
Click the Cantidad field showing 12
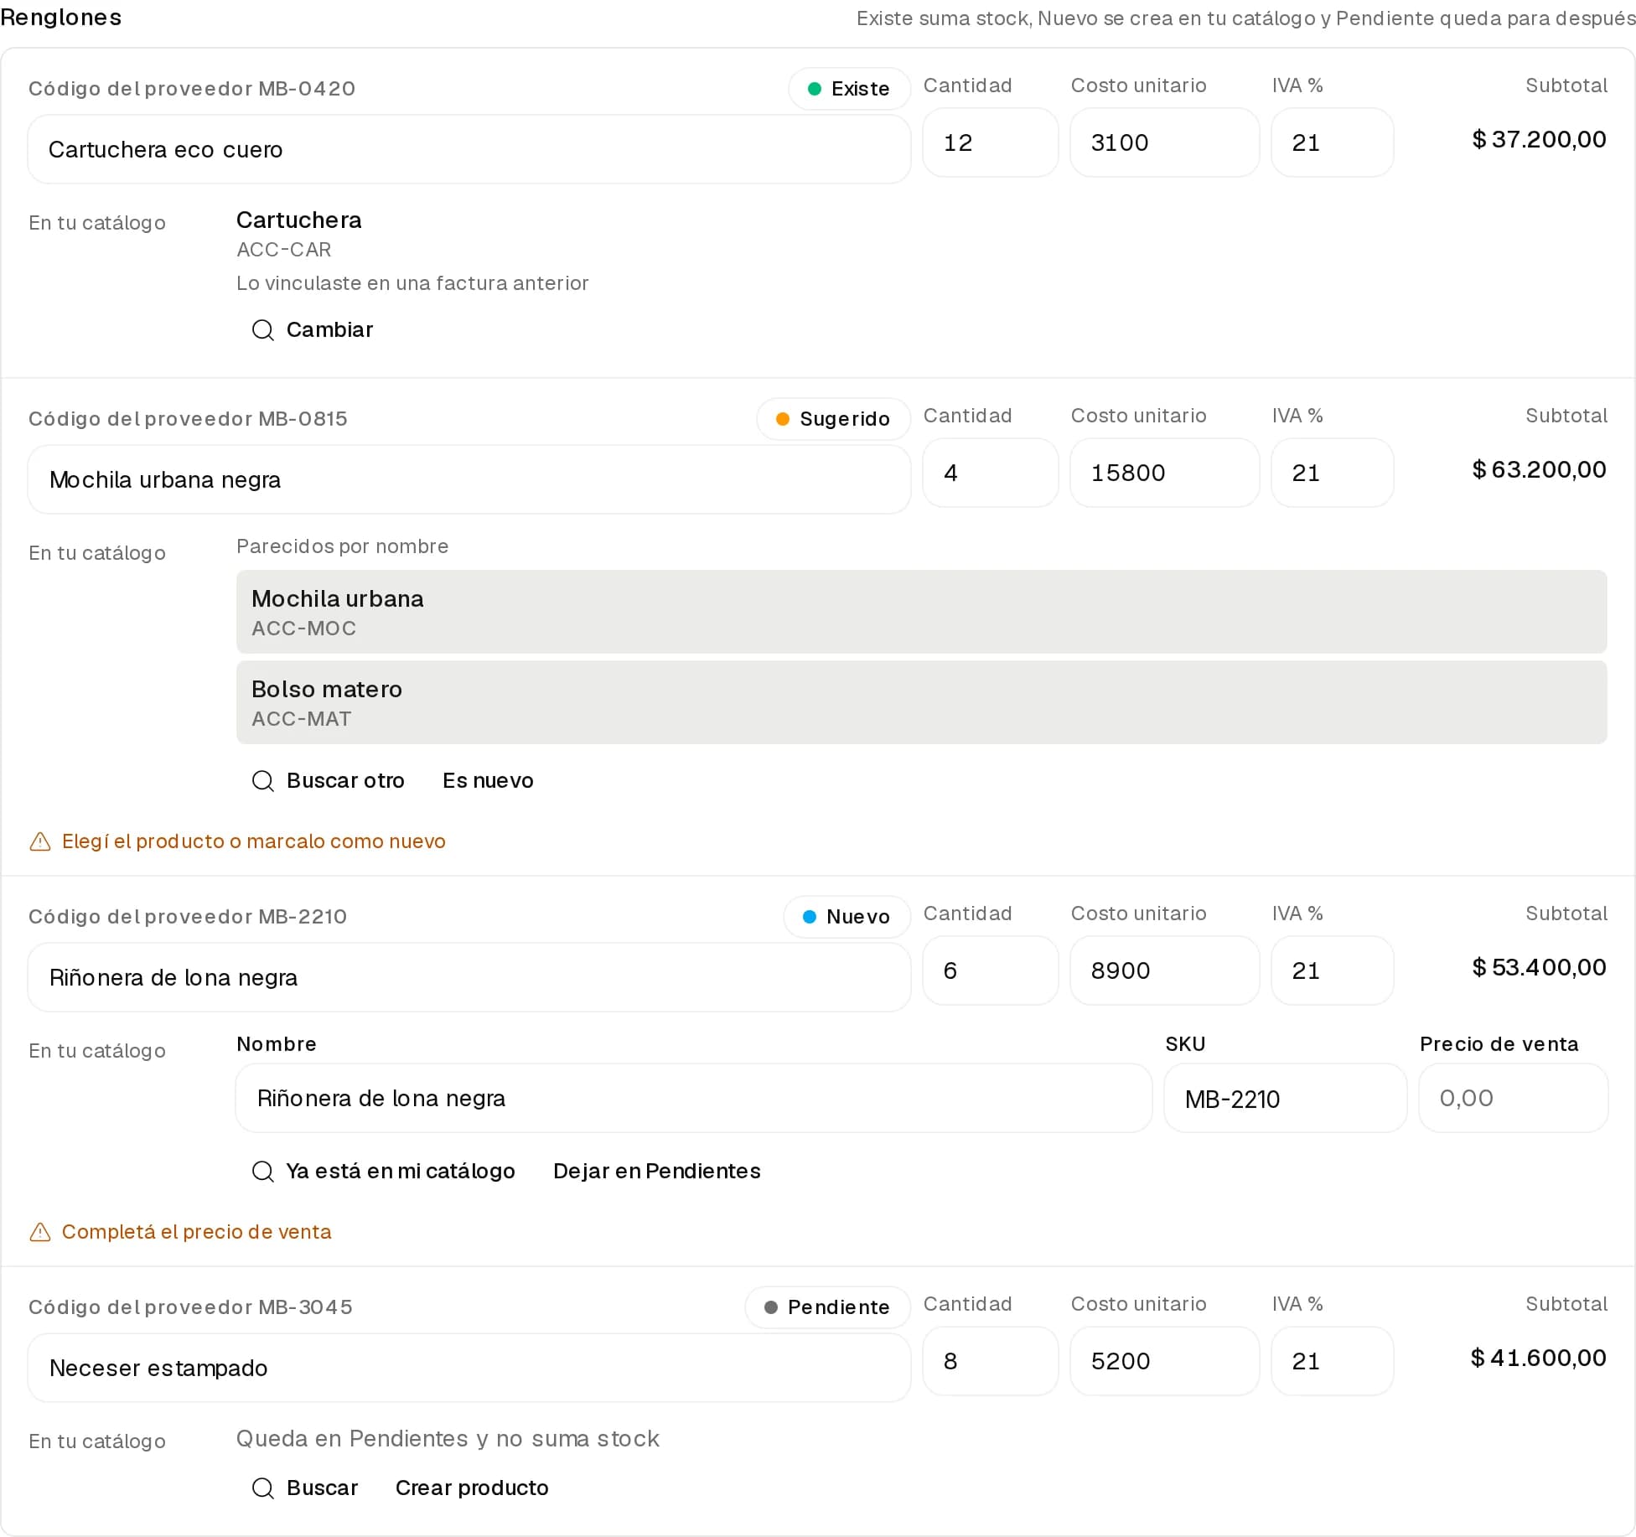(x=991, y=142)
